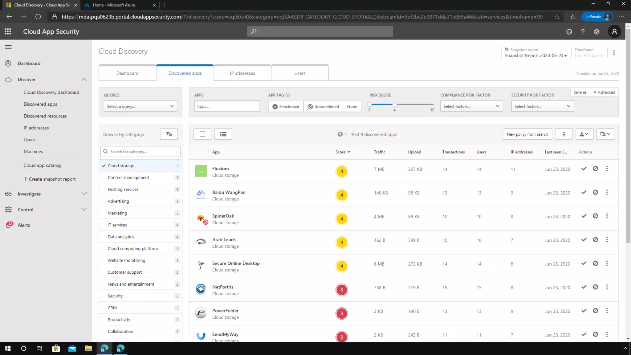Viewport: 631px width, 355px height.
Task: Open the Users tab
Action: (x=299, y=73)
